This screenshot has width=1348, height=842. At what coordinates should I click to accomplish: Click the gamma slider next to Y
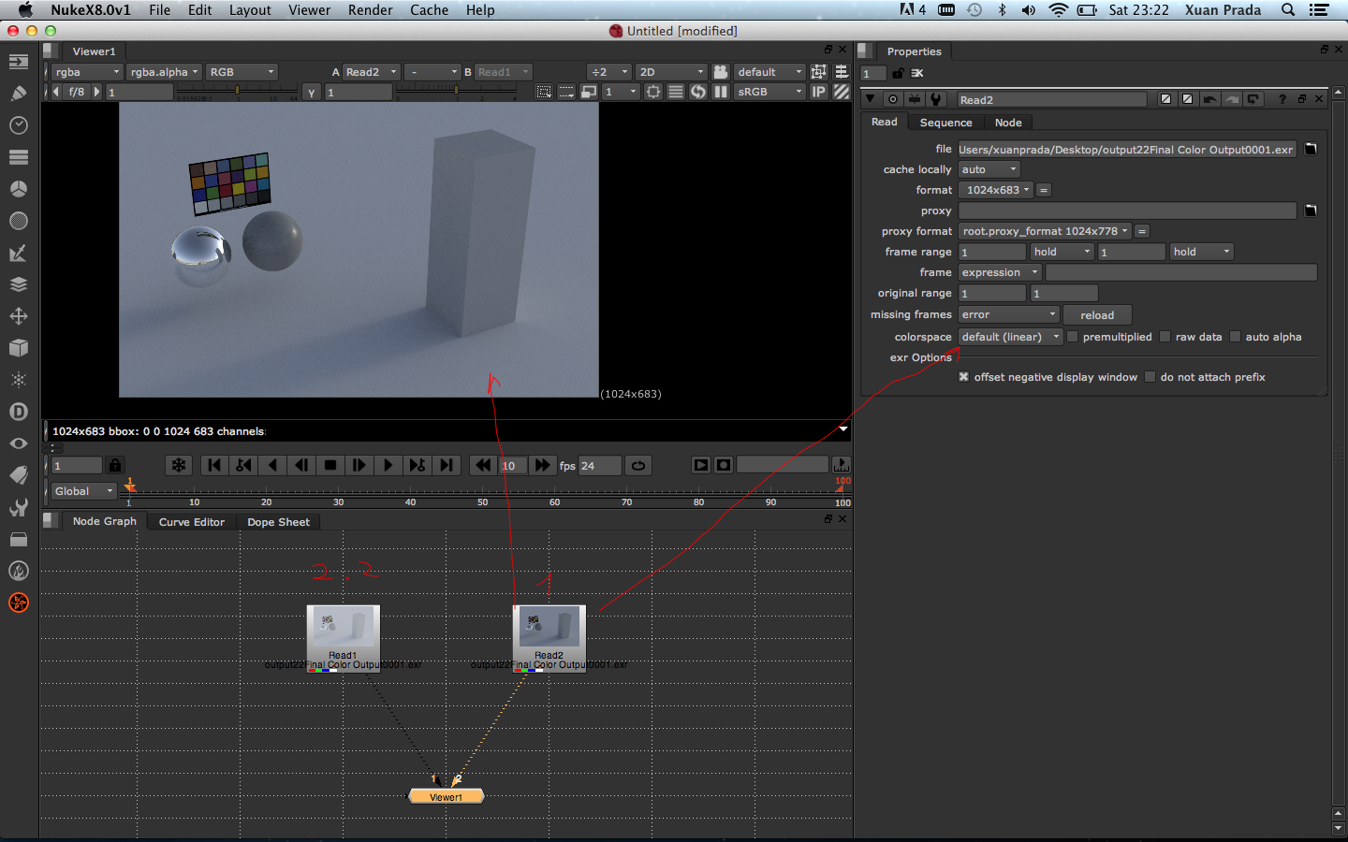tap(456, 92)
